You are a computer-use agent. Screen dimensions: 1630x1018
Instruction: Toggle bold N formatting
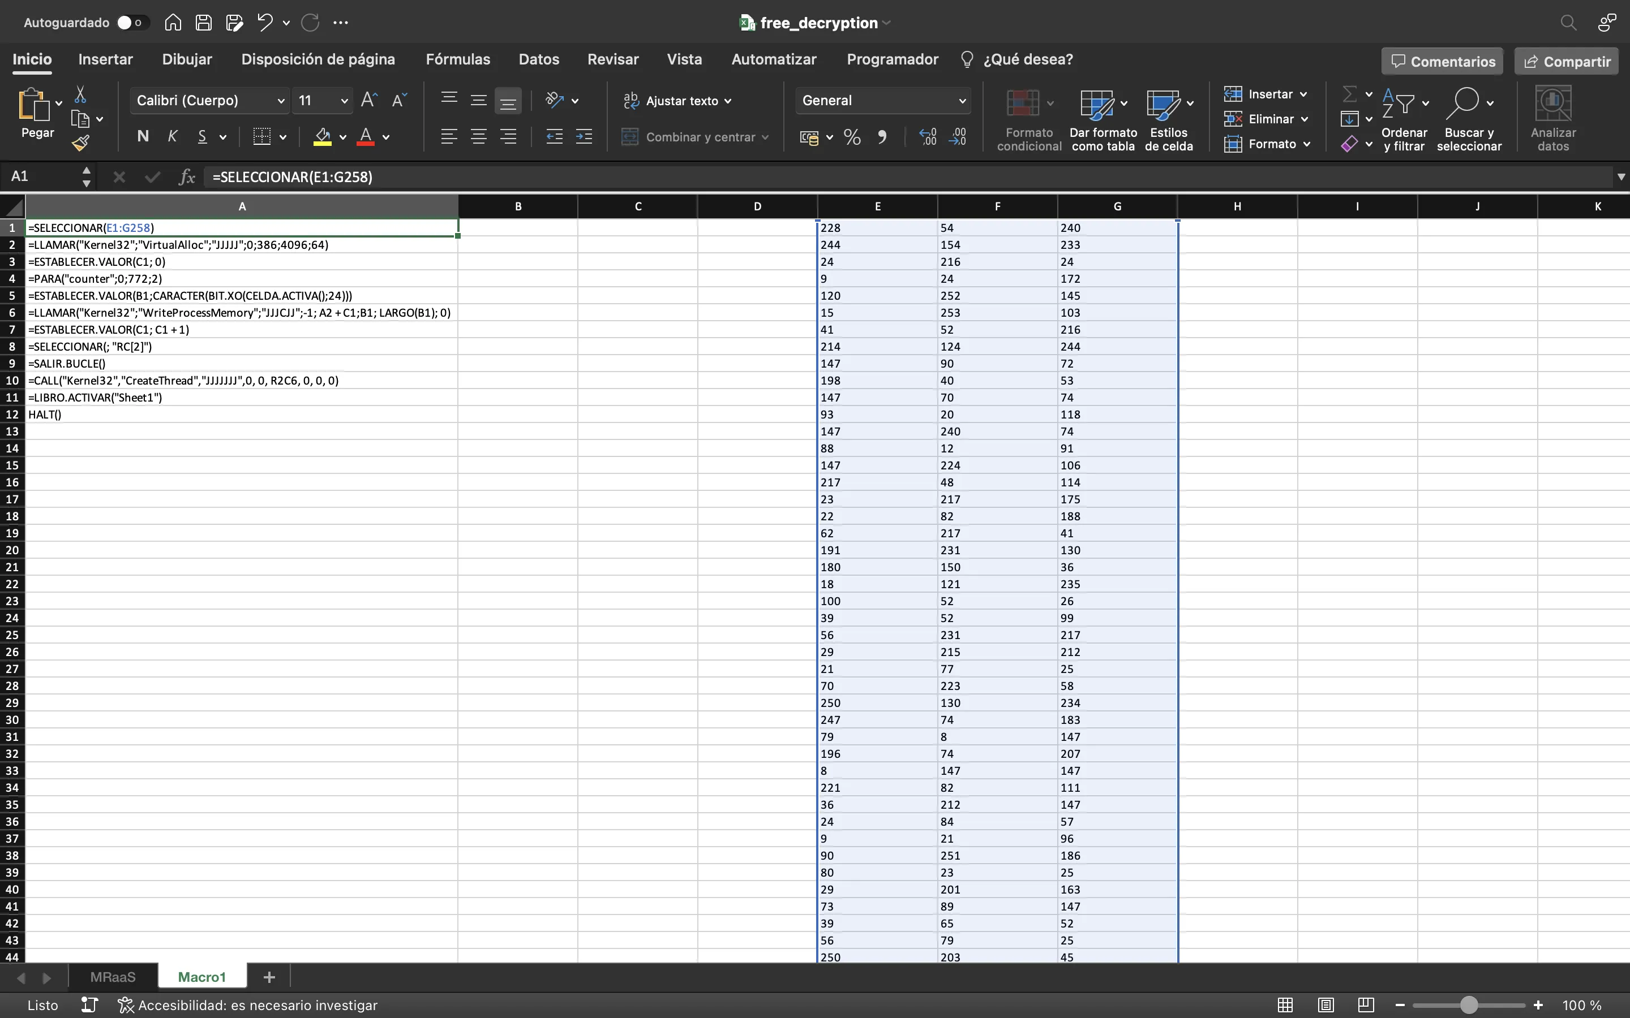click(143, 137)
